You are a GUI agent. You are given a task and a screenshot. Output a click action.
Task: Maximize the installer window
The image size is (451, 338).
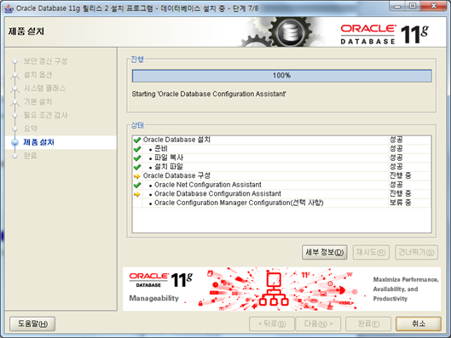tap(413, 6)
